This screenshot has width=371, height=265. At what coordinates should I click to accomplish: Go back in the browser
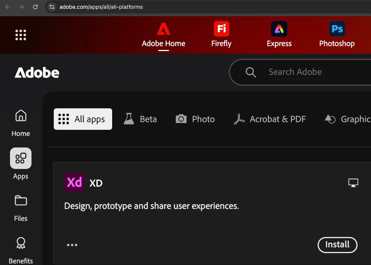point(8,7)
